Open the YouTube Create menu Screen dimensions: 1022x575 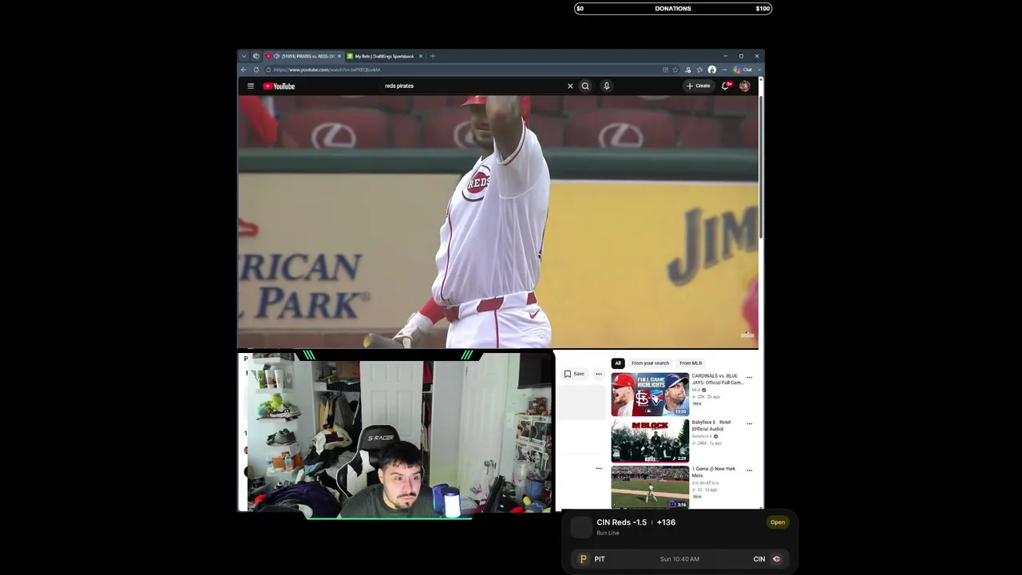click(698, 86)
